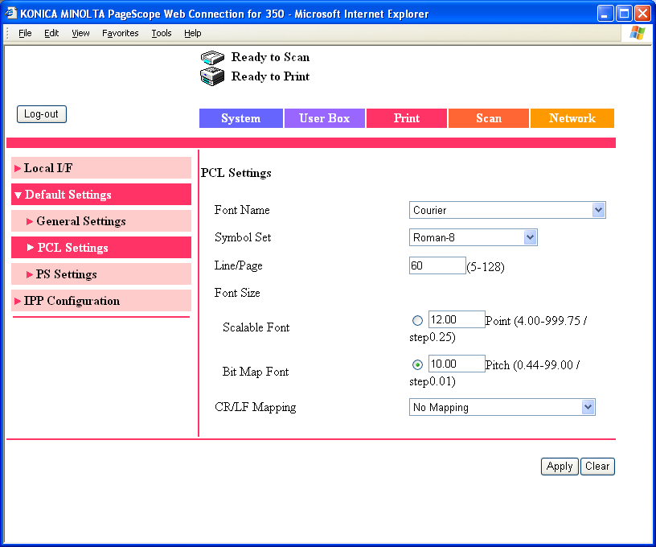The height and width of the screenshot is (547, 656).
Task: Click the Clear button
Action: click(x=597, y=467)
